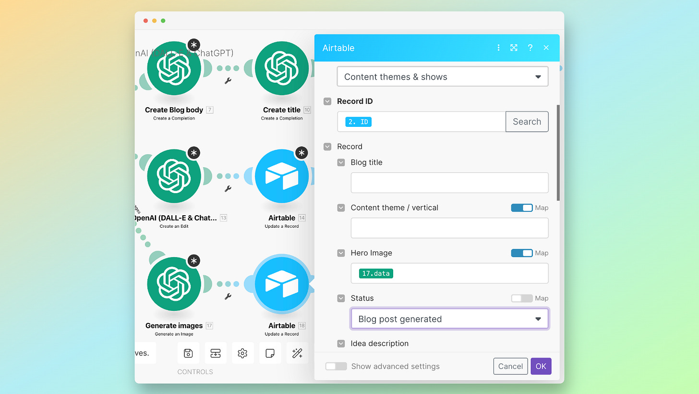The width and height of the screenshot is (699, 394).
Task: Click the module number 10 badge
Action: tap(307, 110)
